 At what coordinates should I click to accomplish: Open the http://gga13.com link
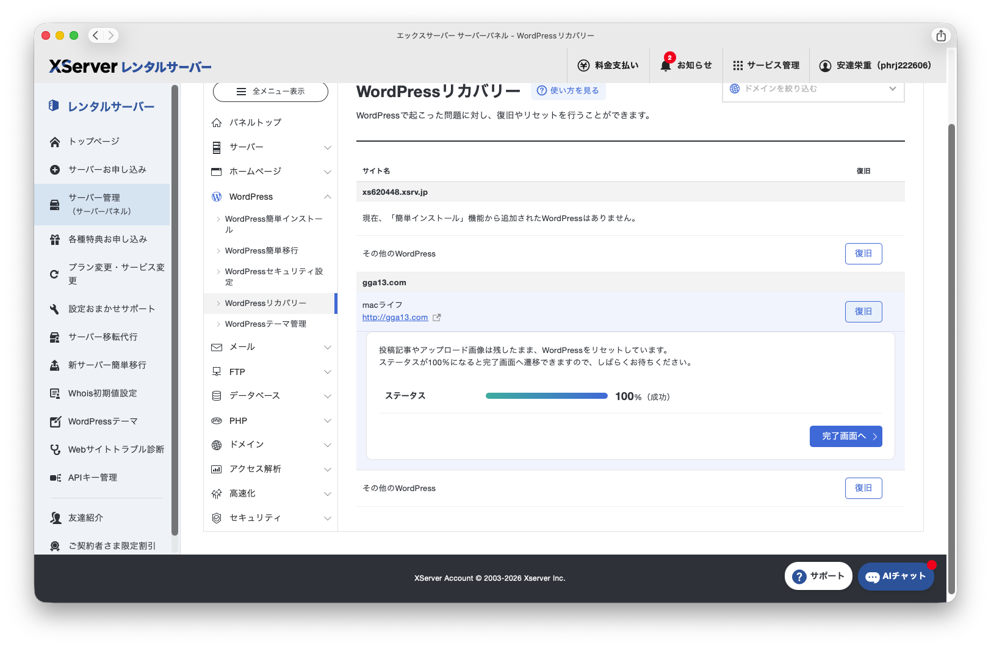click(x=395, y=318)
